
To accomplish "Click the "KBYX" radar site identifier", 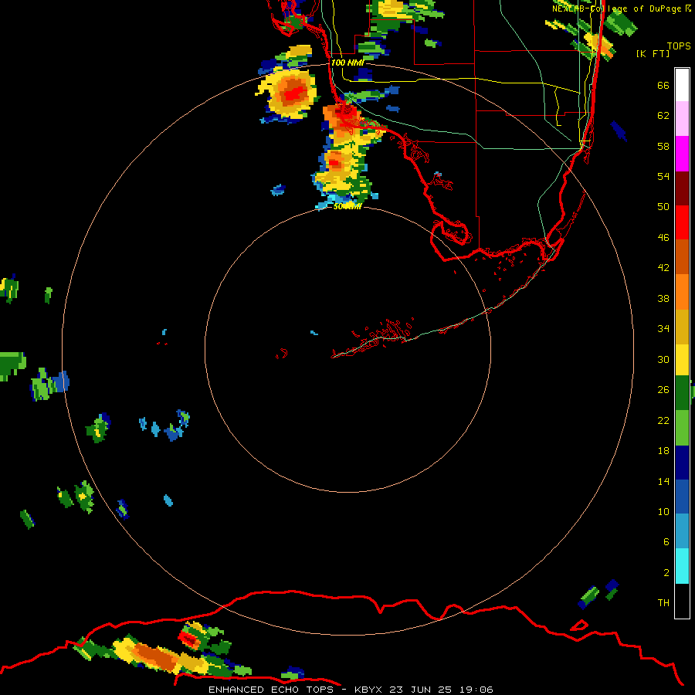I will [x=368, y=690].
